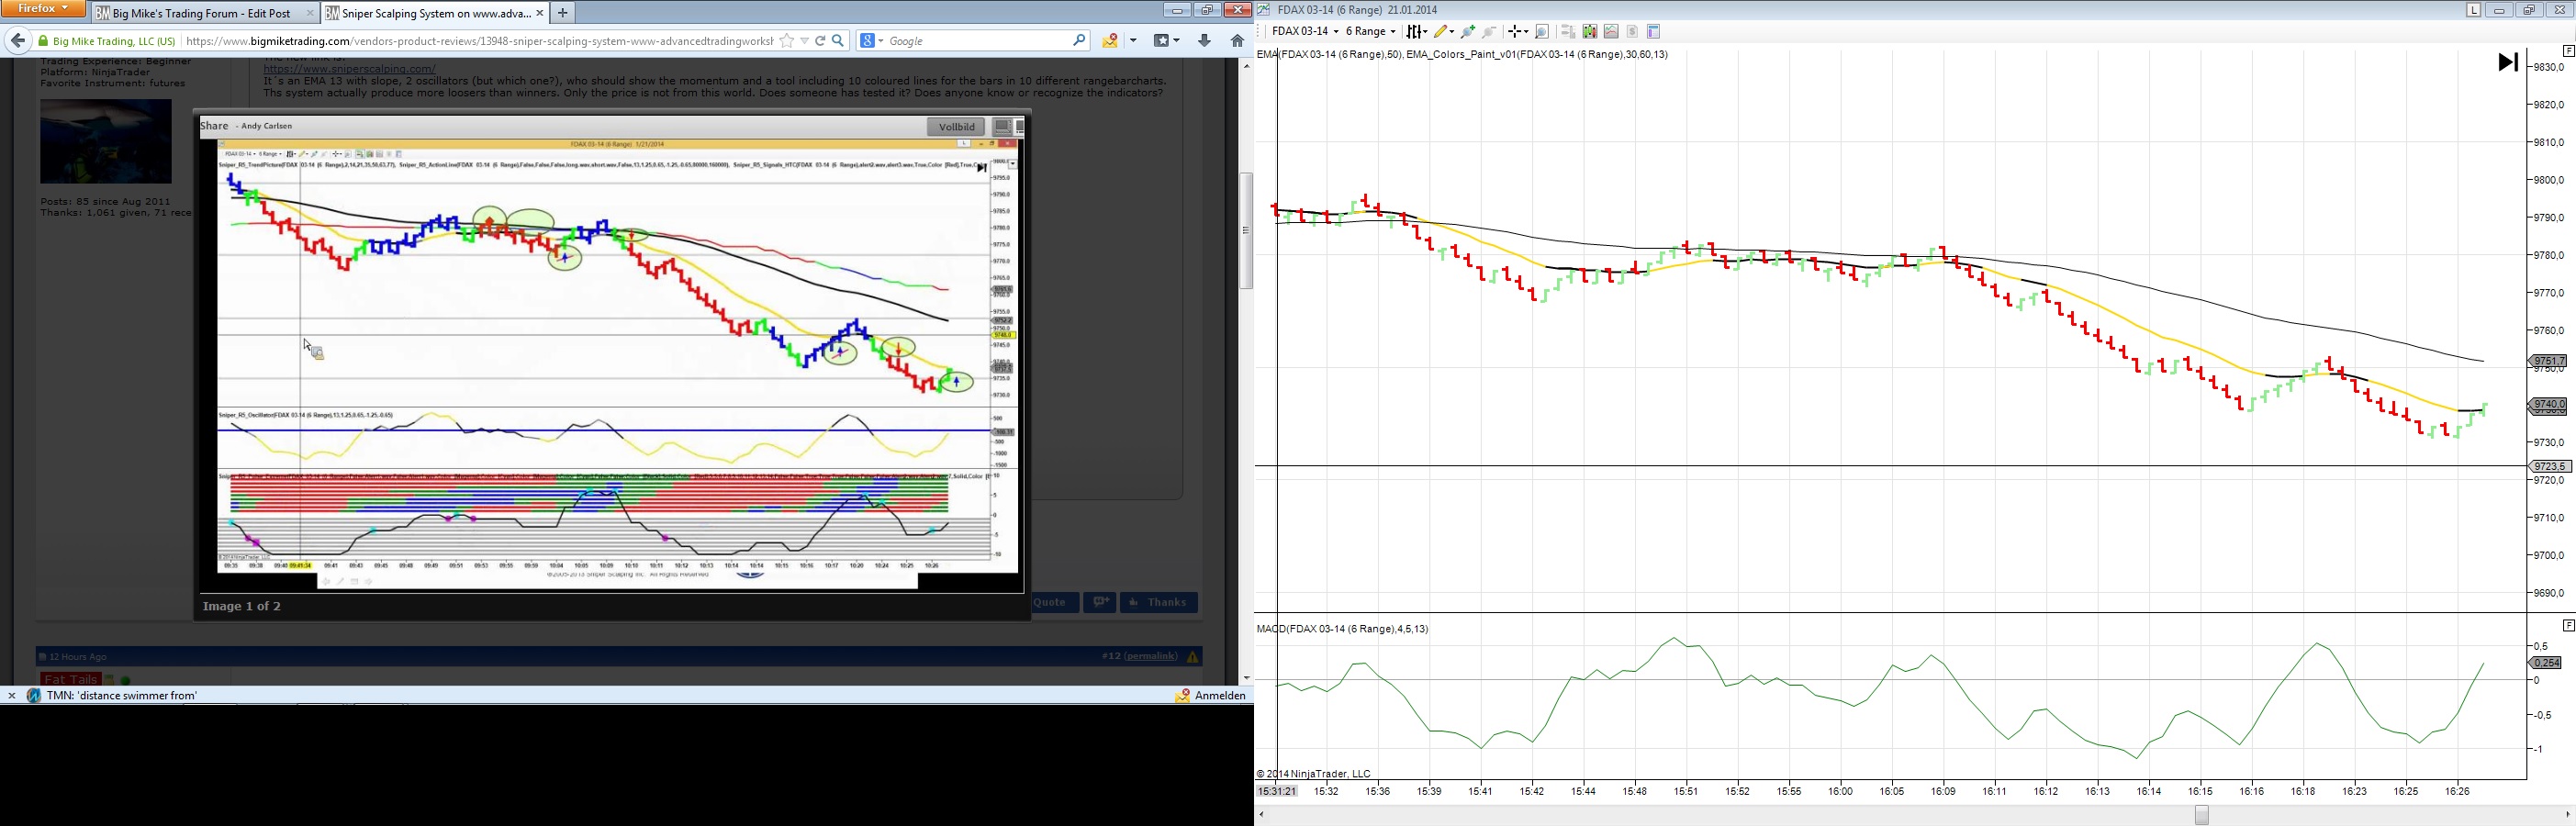Close the Sniper Scalping System tab
Screen dimensions: 2576x826
click(540, 13)
